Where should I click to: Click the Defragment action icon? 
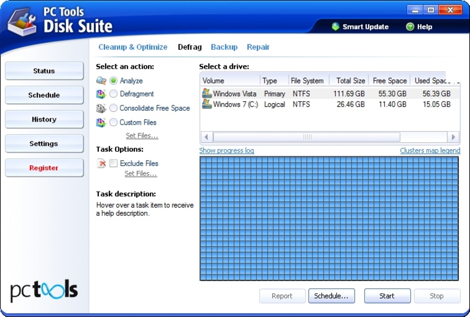click(x=101, y=94)
